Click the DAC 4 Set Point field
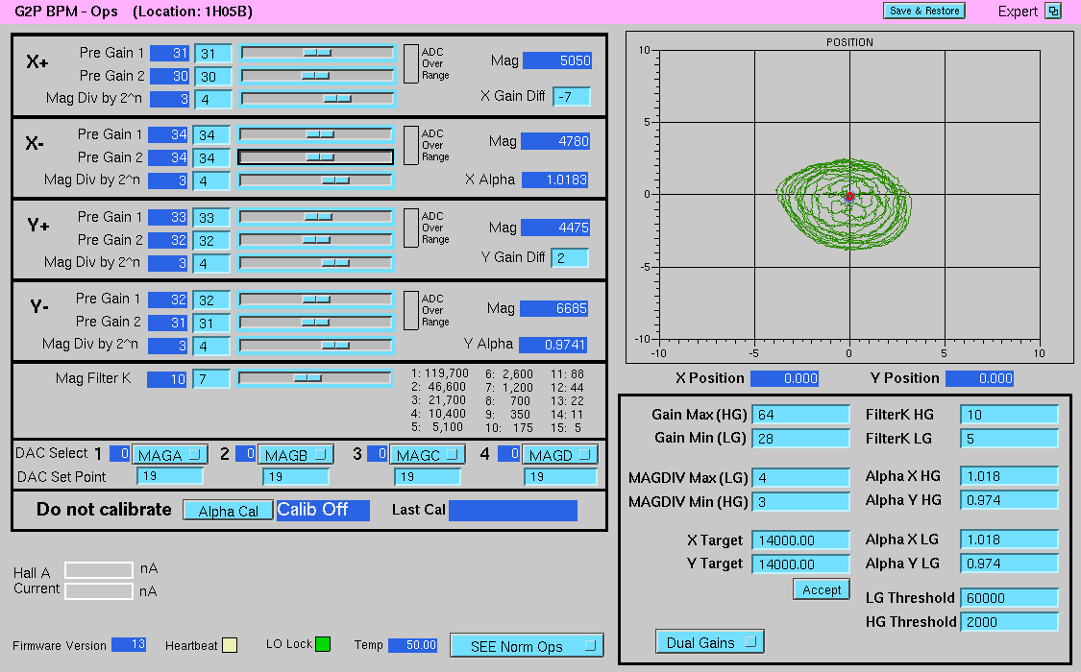 [x=560, y=477]
